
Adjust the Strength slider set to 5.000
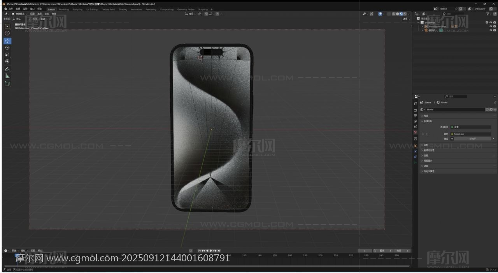472,138
